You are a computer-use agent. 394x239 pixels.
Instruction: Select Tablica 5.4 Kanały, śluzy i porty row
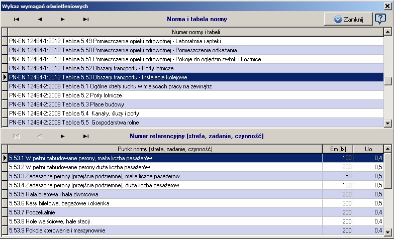tap(196, 113)
